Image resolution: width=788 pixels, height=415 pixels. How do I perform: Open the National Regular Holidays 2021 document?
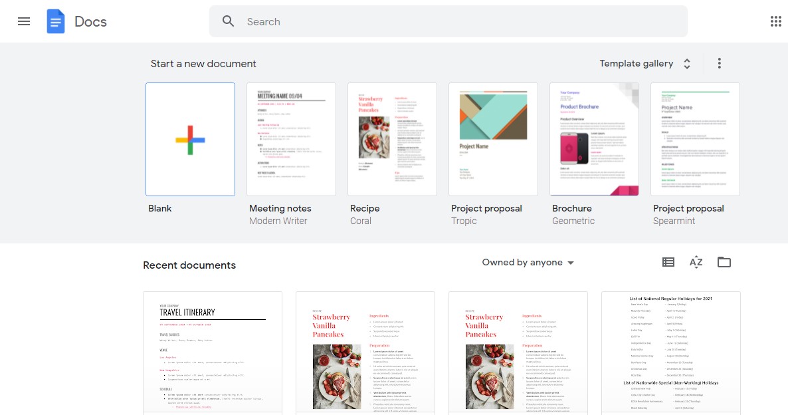click(670, 352)
